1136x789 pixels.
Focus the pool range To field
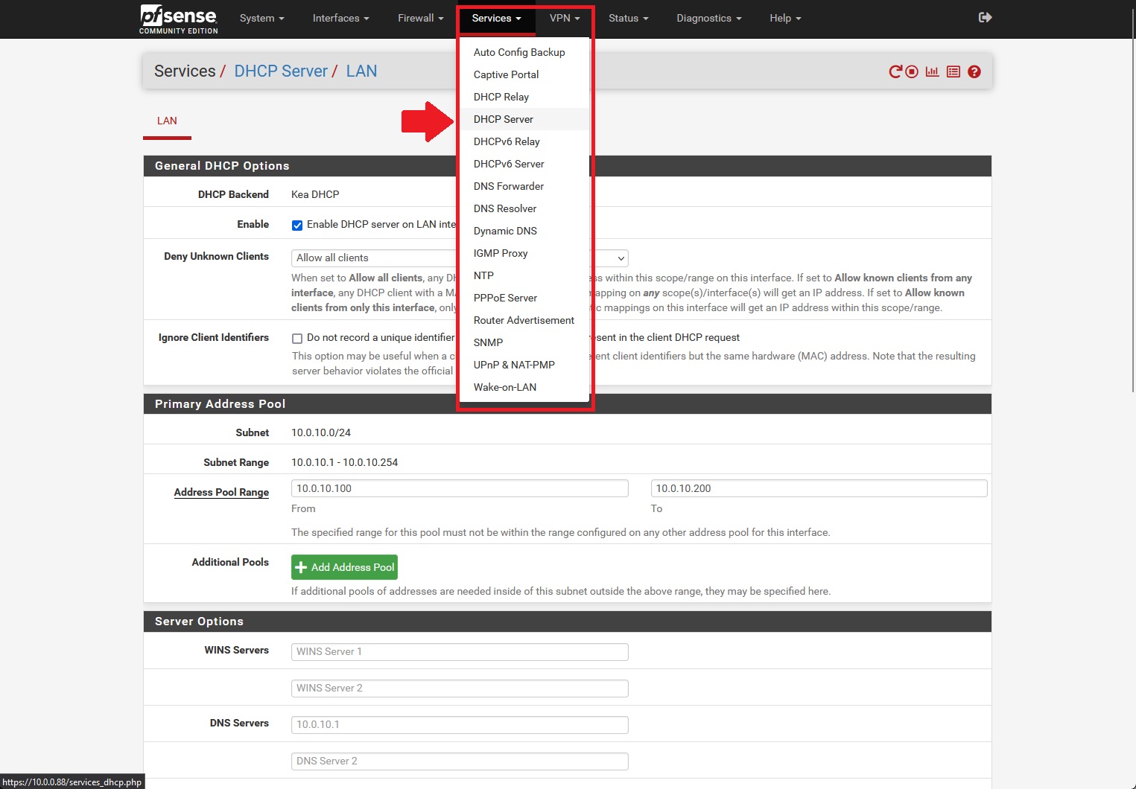click(x=819, y=488)
